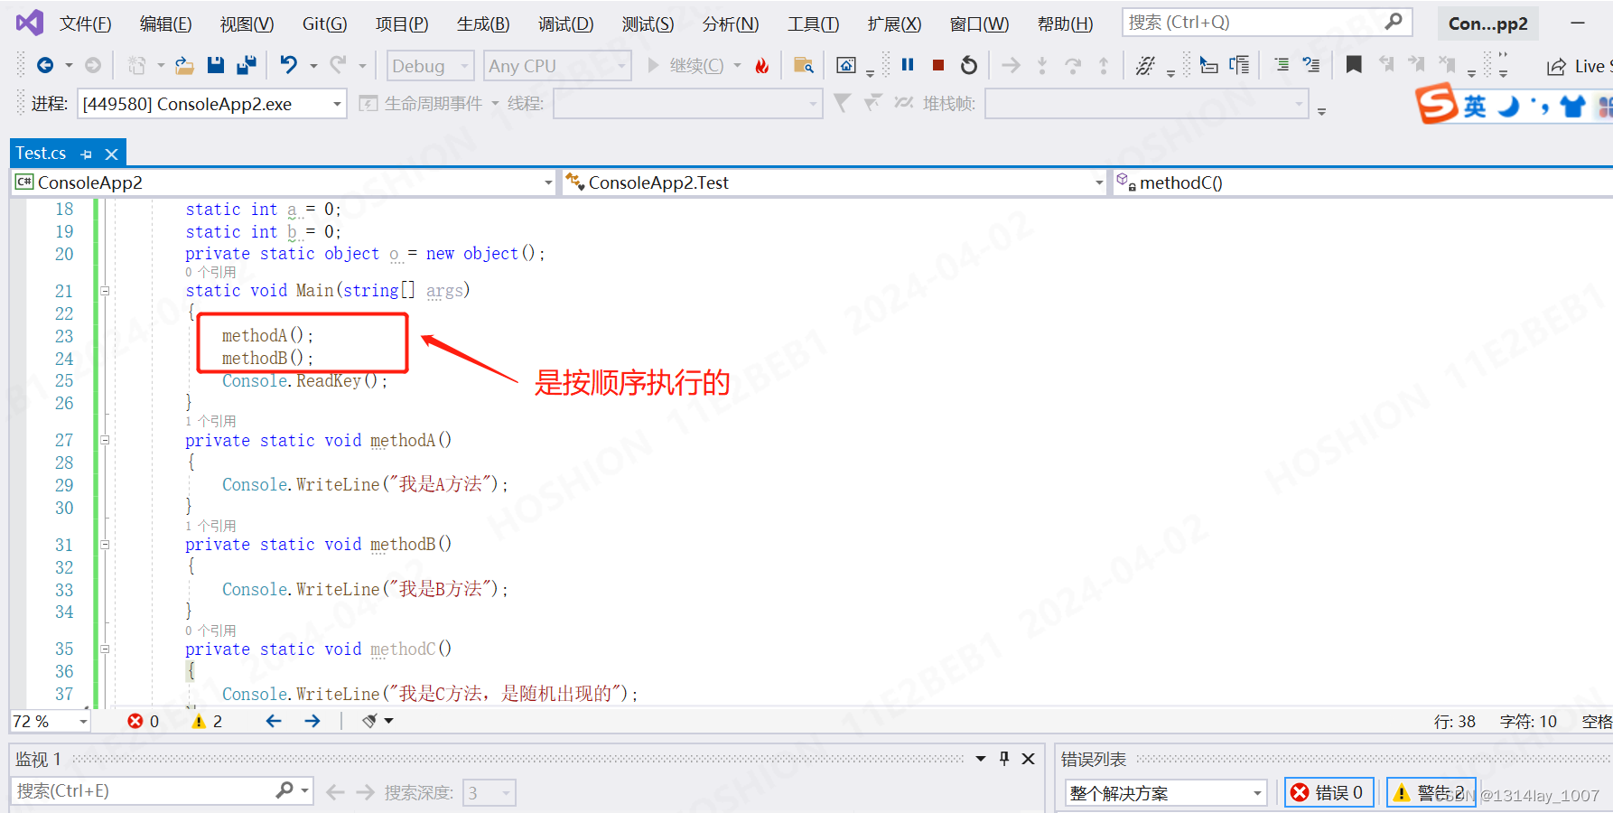Open the 扩展(X) menu

(894, 23)
